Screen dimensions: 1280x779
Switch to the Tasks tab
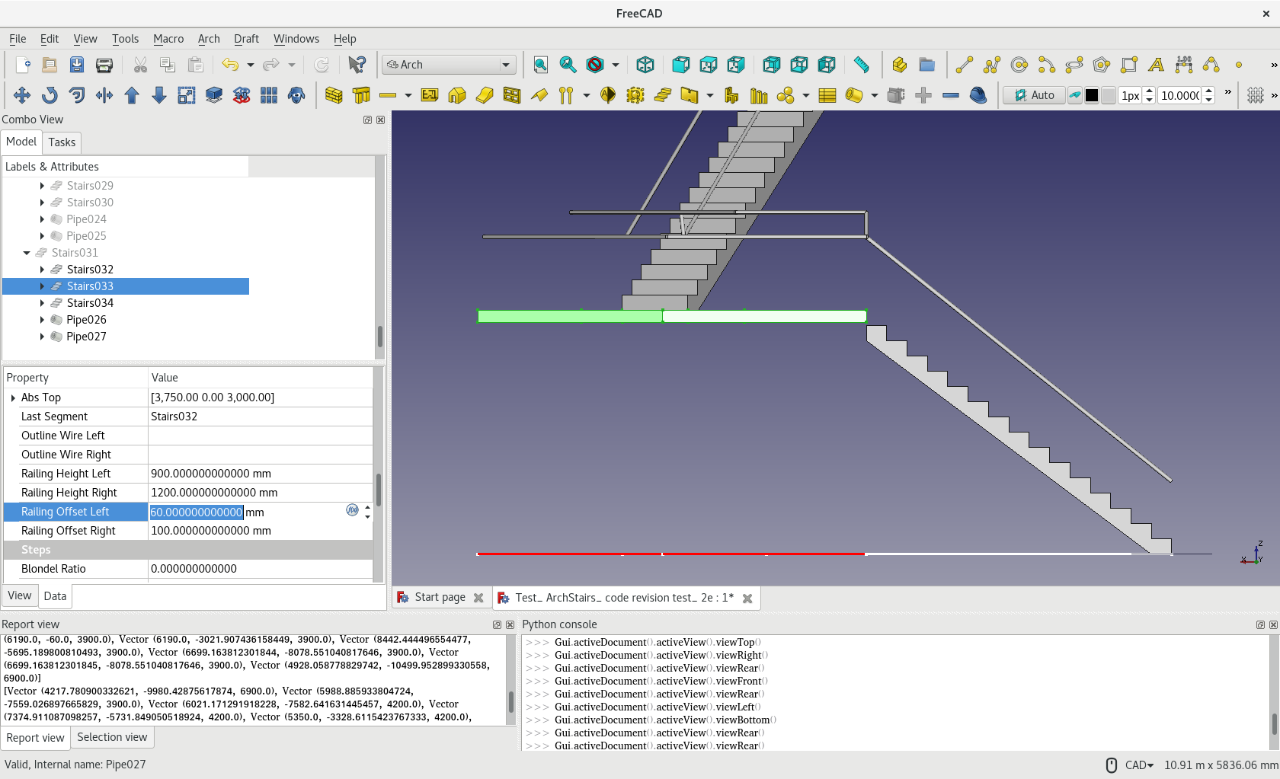point(62,142)
